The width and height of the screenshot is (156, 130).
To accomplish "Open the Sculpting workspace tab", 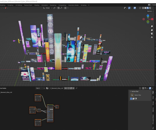I will (10, 5).
